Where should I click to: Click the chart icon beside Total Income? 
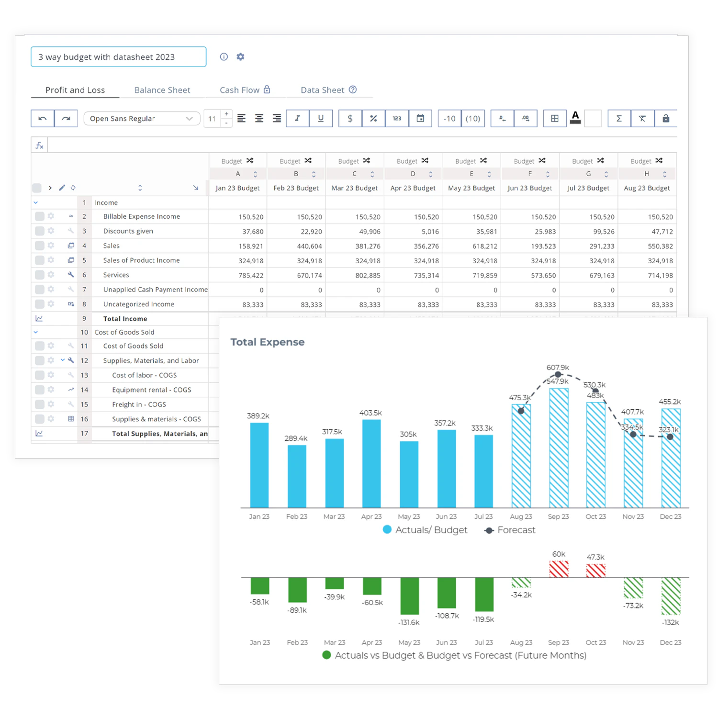coord(40,318)
